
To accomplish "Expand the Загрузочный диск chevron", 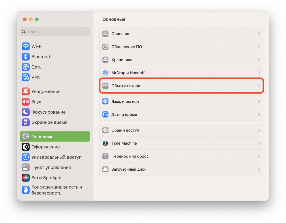I will (x=259, y=169).
